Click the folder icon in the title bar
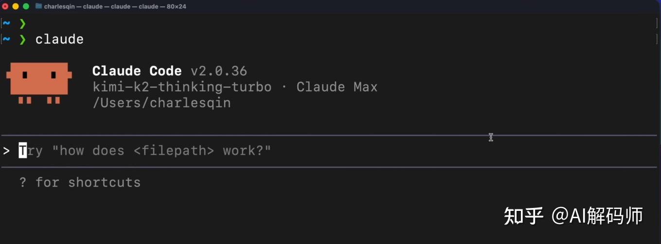Viewport: 661px width, 244px height. 38,6
